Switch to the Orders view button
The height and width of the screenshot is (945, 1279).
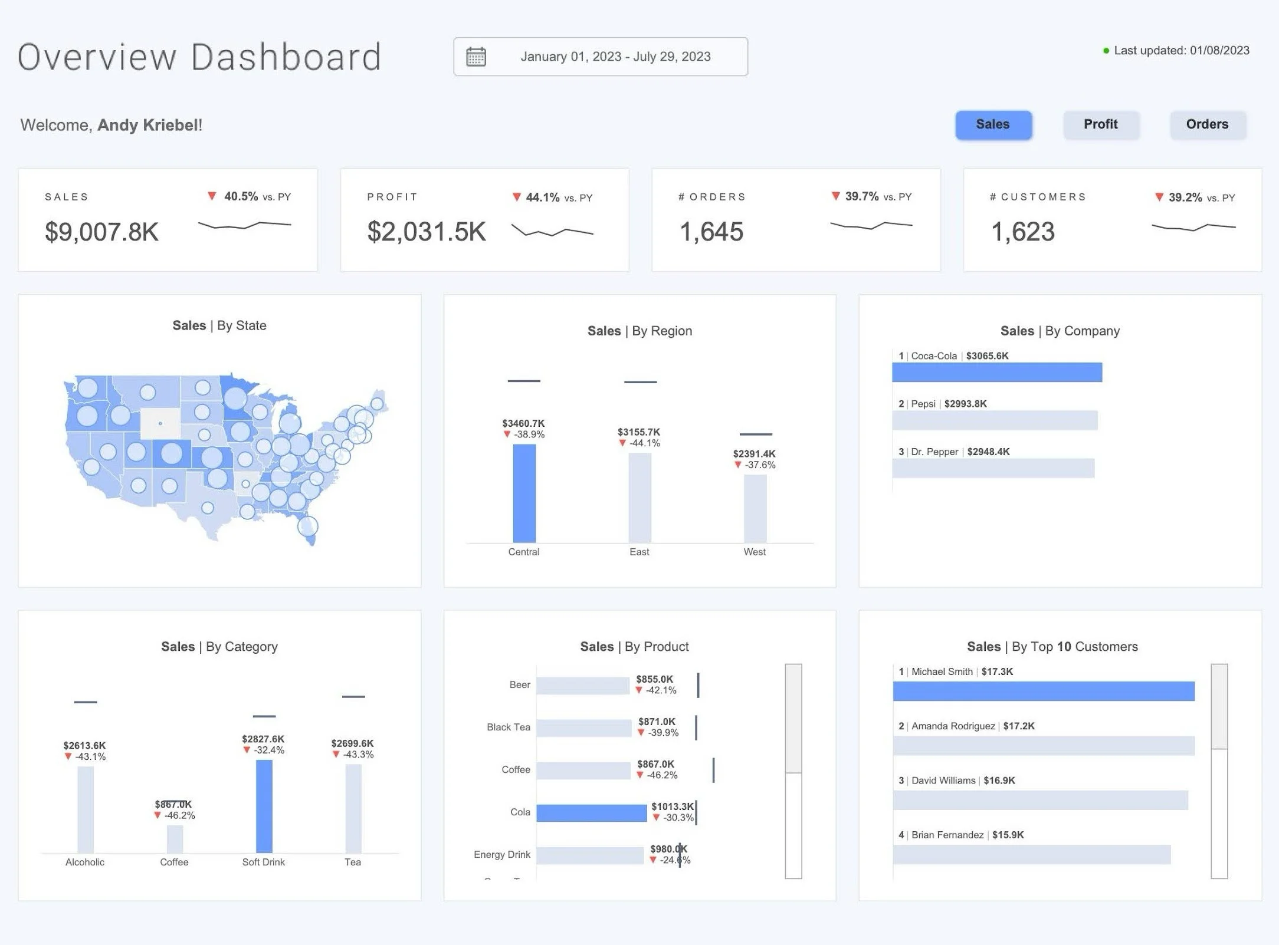(x=1207, y=124)
